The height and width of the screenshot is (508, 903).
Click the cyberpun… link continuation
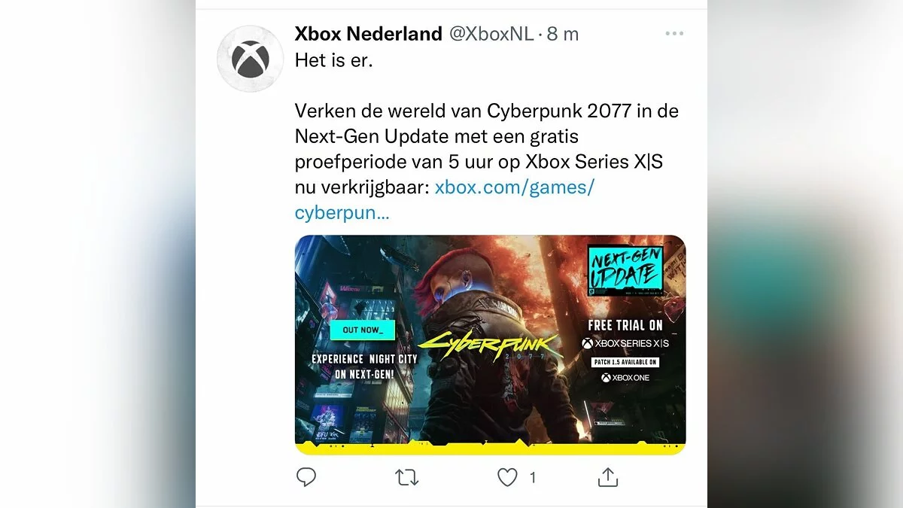point(342,213)
